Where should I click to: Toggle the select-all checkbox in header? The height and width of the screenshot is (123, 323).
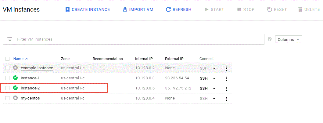8,59
